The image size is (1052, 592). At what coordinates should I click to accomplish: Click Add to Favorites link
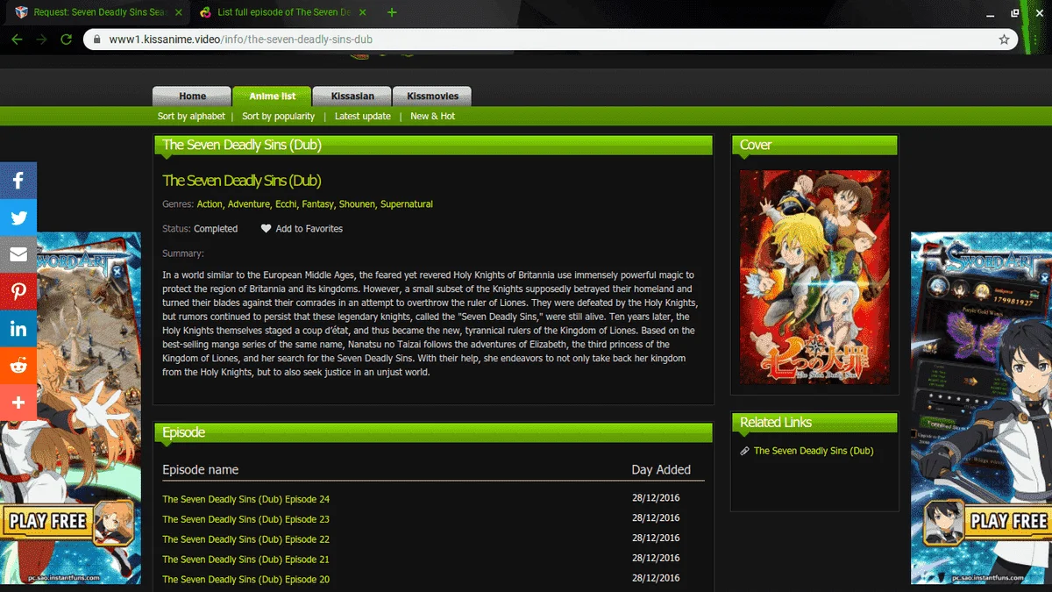(x=309, y=229)
